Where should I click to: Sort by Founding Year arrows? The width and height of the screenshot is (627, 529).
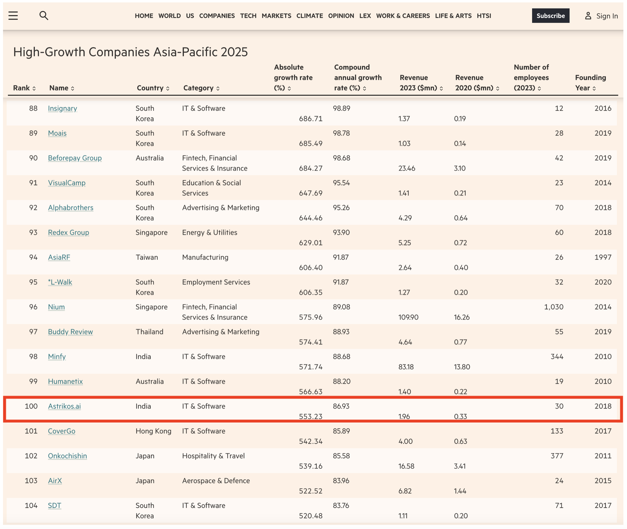click(594, 88)
